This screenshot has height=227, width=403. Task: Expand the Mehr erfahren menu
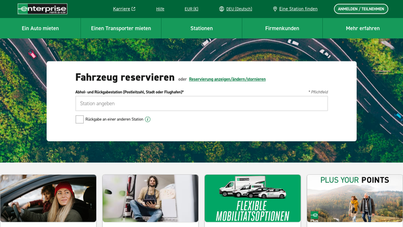[x=363, y=28]
